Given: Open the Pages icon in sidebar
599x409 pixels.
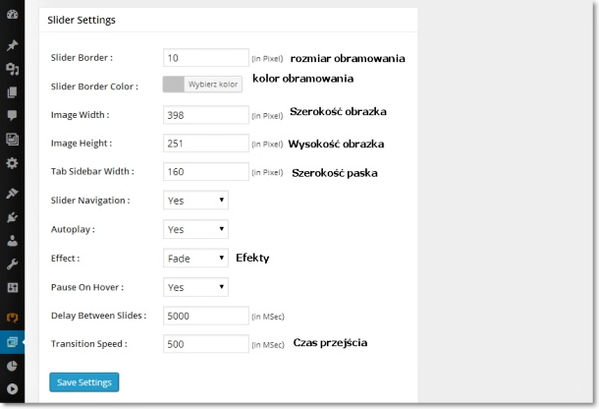Looking at the screenshot, I should click(x=12, y=92).
